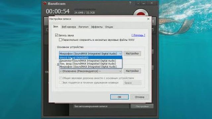Collapse the Основное устройство Микрофон dropdown
Image resolution: width=212 pixels, height=119 pixels.
(x=90, y=54)
